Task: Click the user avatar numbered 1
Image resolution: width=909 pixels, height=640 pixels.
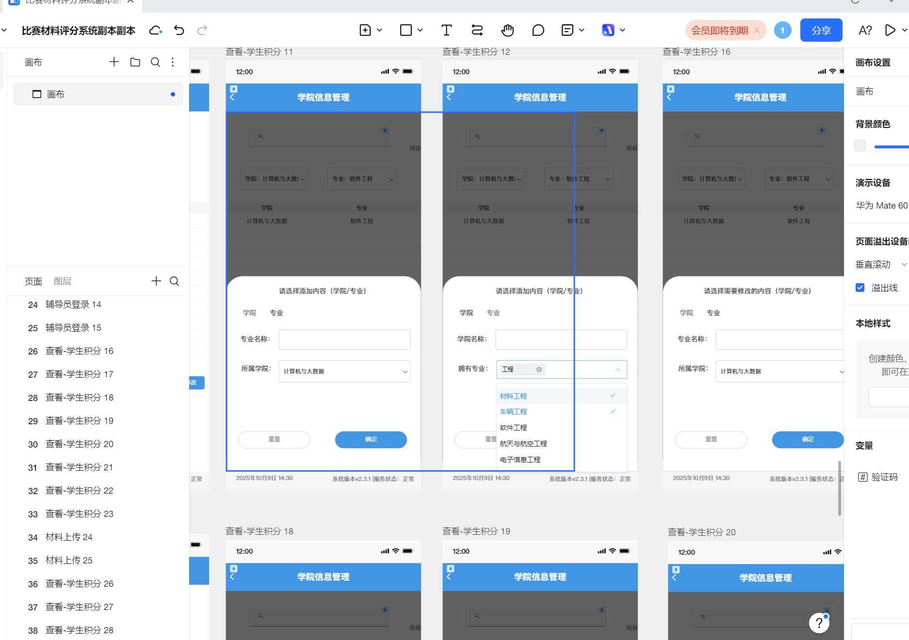Action: (782, 31)
